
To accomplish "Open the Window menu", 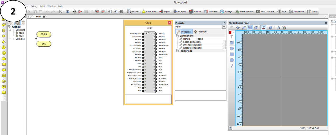I will [52, 6].
